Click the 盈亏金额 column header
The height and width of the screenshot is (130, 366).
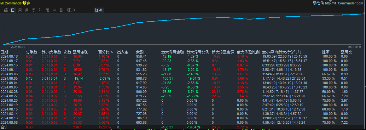[x=81, y=52]
